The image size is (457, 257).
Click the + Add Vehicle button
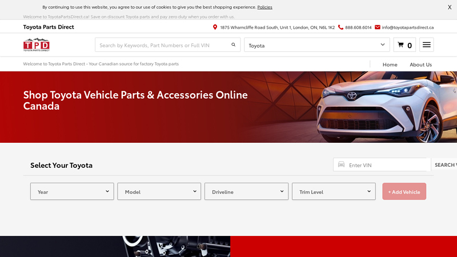[x=404, y=191]
